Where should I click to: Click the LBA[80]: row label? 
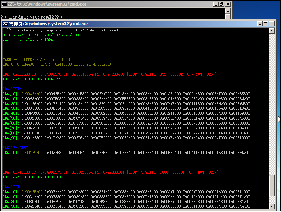(x=11, y=133)
